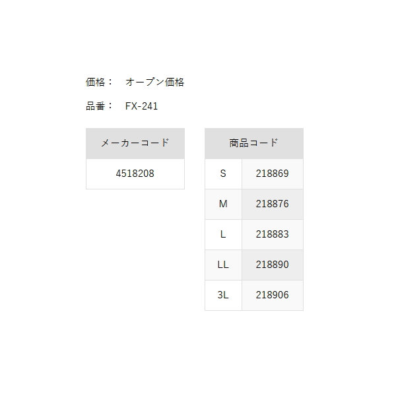Click product code 218869
The width and height of the screenshot is (396, 396).
tap(273, 174)
